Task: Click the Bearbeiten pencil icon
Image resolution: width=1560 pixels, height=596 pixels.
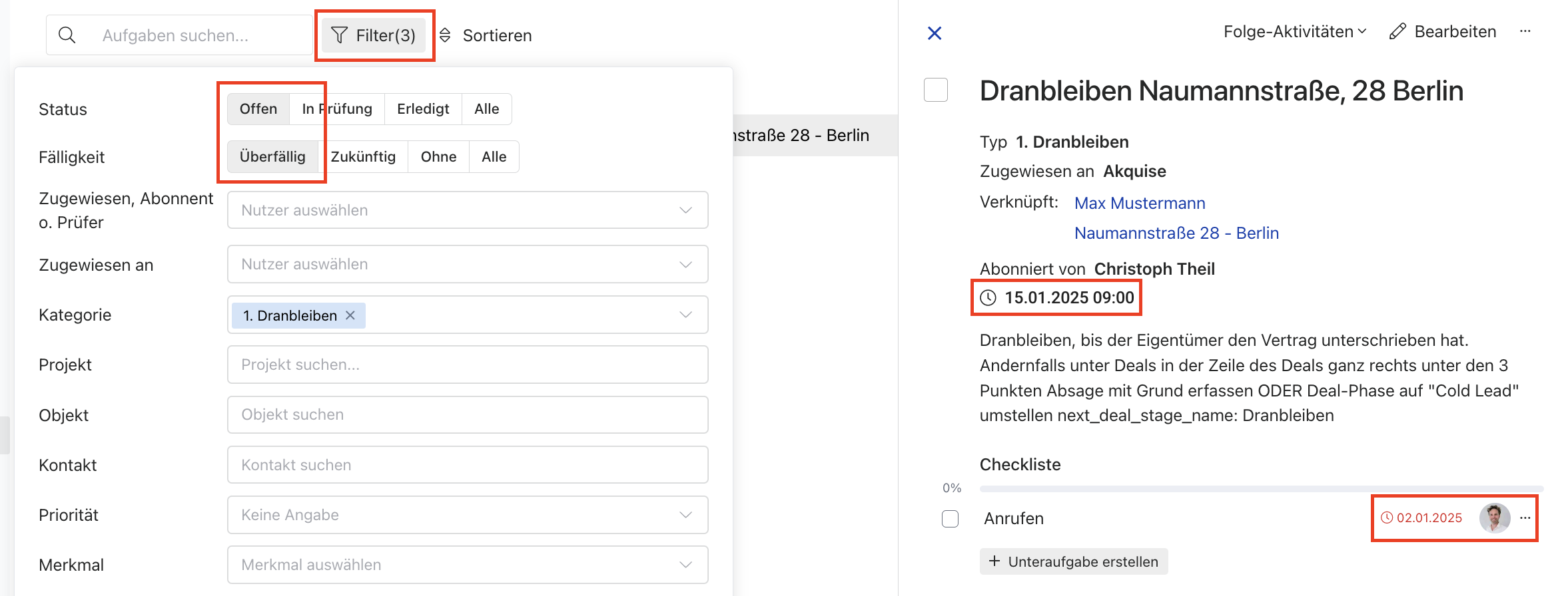Action: pos(1397,32)
